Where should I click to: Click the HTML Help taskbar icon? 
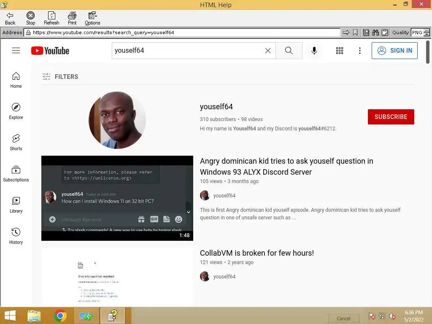point(113,316)
